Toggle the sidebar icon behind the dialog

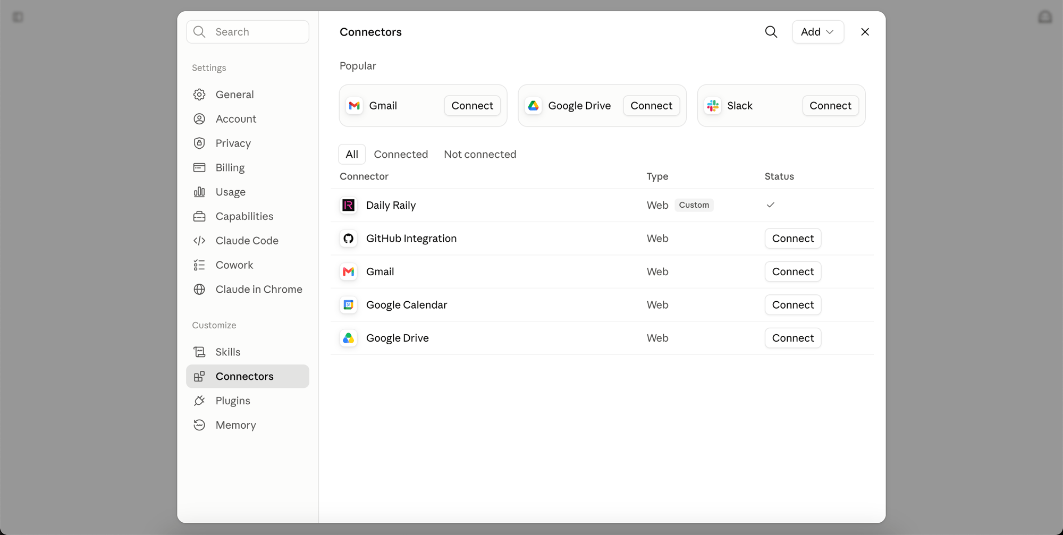point(18,17)
